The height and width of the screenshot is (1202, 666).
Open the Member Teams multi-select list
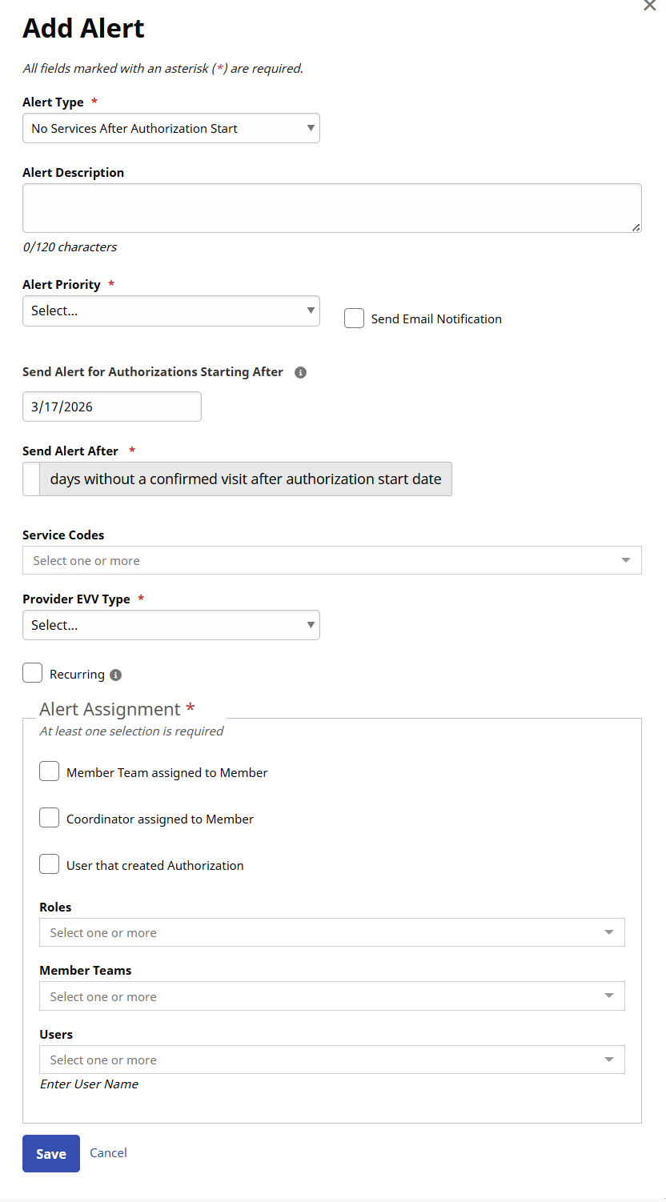(331, 996)
